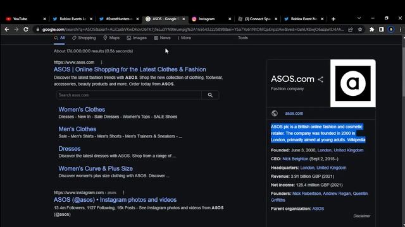Close the ASOS Google Search tab
This screenshot has width=405, height=227.
coord(184,19)
